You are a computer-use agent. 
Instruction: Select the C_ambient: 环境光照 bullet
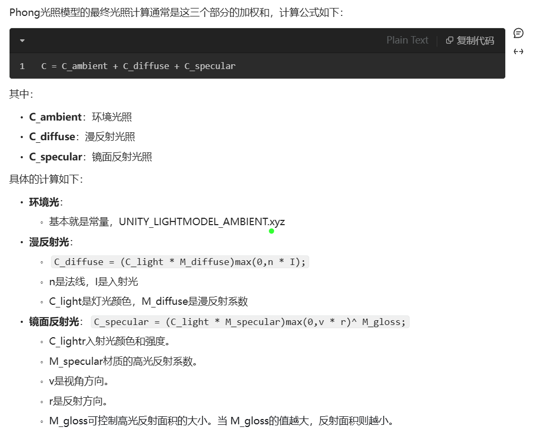pyautogui.click(x=81, y=117)
